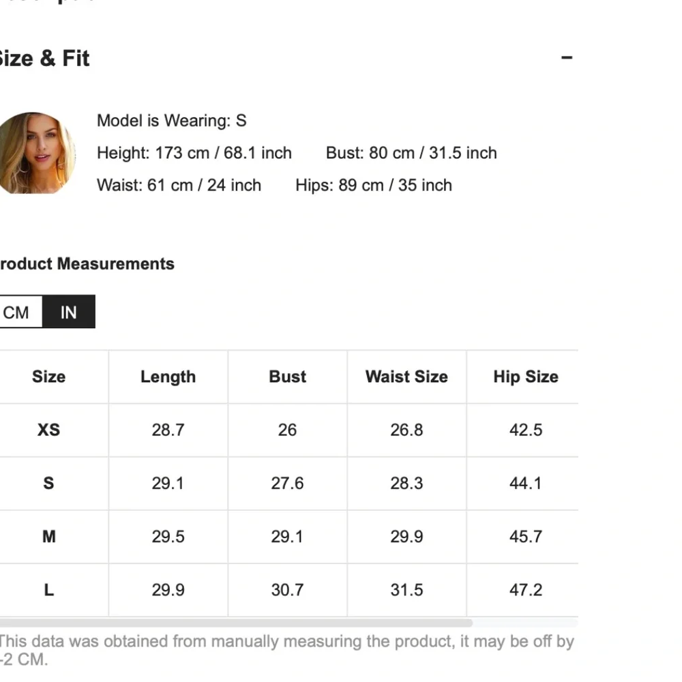
Task: Select the L size row label
Action: 48,590
